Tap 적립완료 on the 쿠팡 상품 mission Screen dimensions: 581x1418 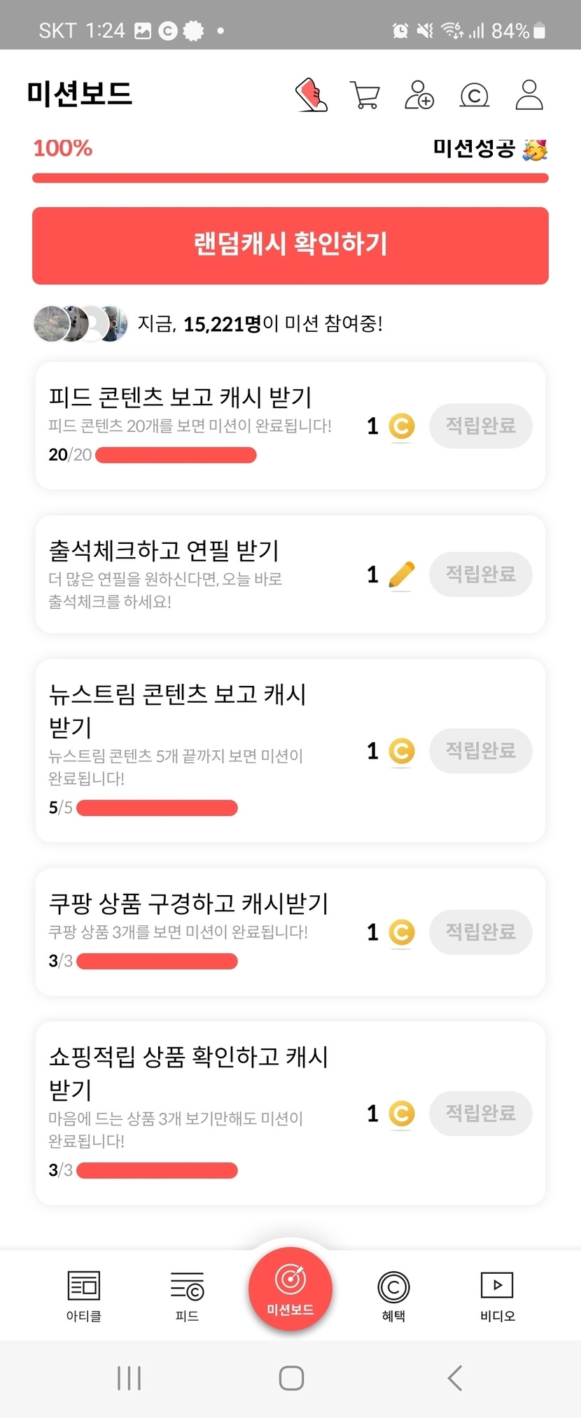coord(480,932)
